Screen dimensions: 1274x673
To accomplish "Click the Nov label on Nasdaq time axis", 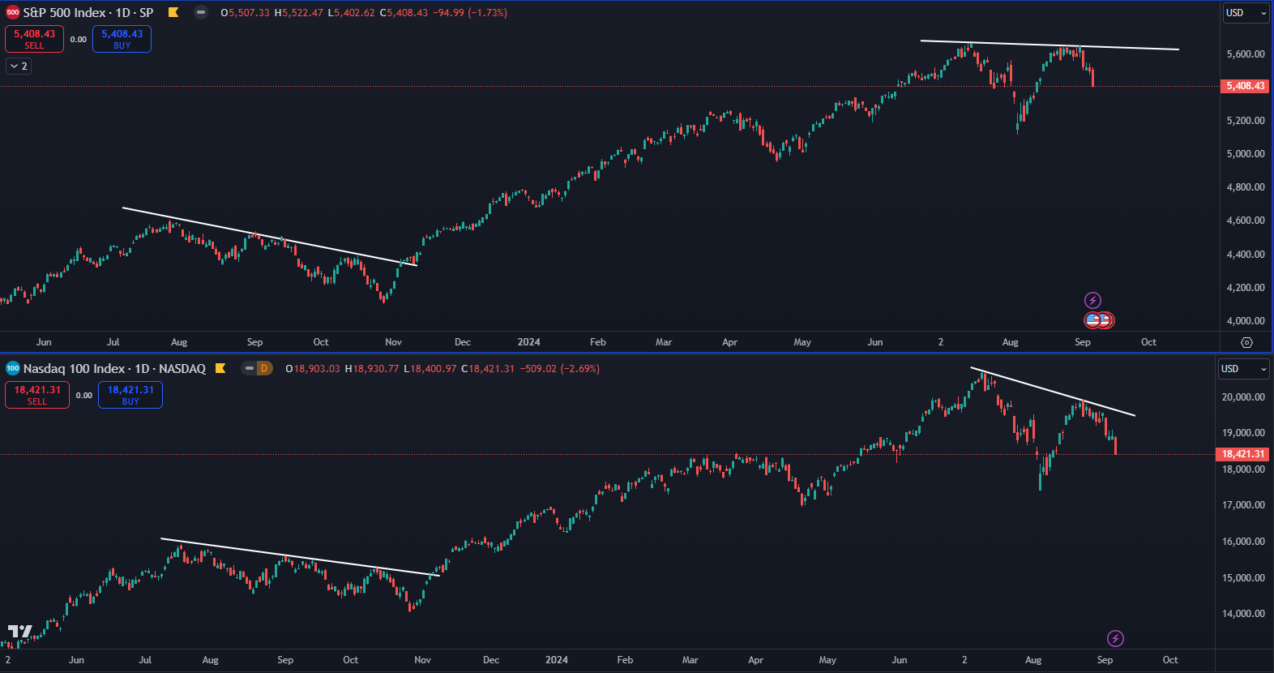I will point(422,660).
